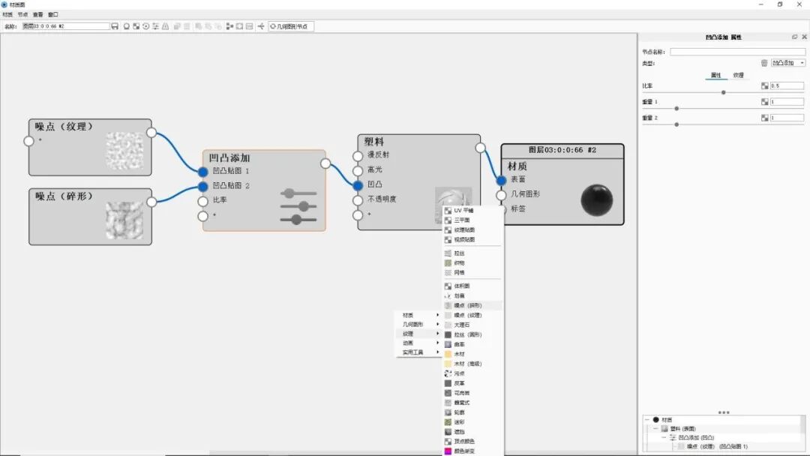810x456 pixels.
Task: Click the UV平铺 icon in the texture menu
Action: (x=448, y=211)
